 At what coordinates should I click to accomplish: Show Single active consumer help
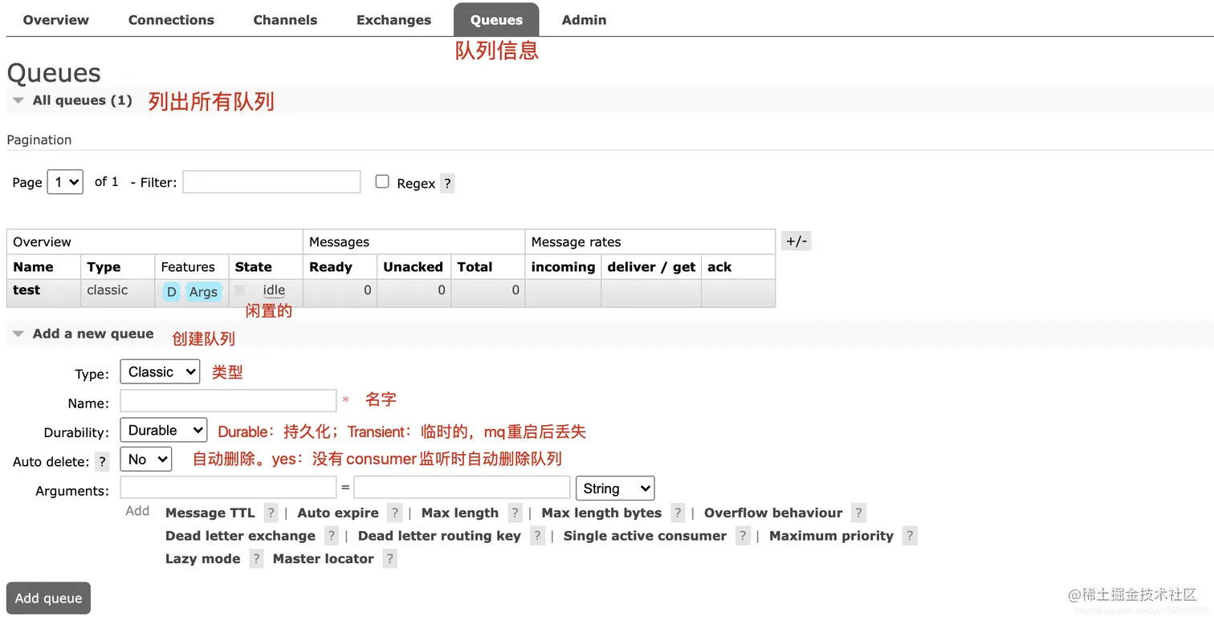(743, 536)
